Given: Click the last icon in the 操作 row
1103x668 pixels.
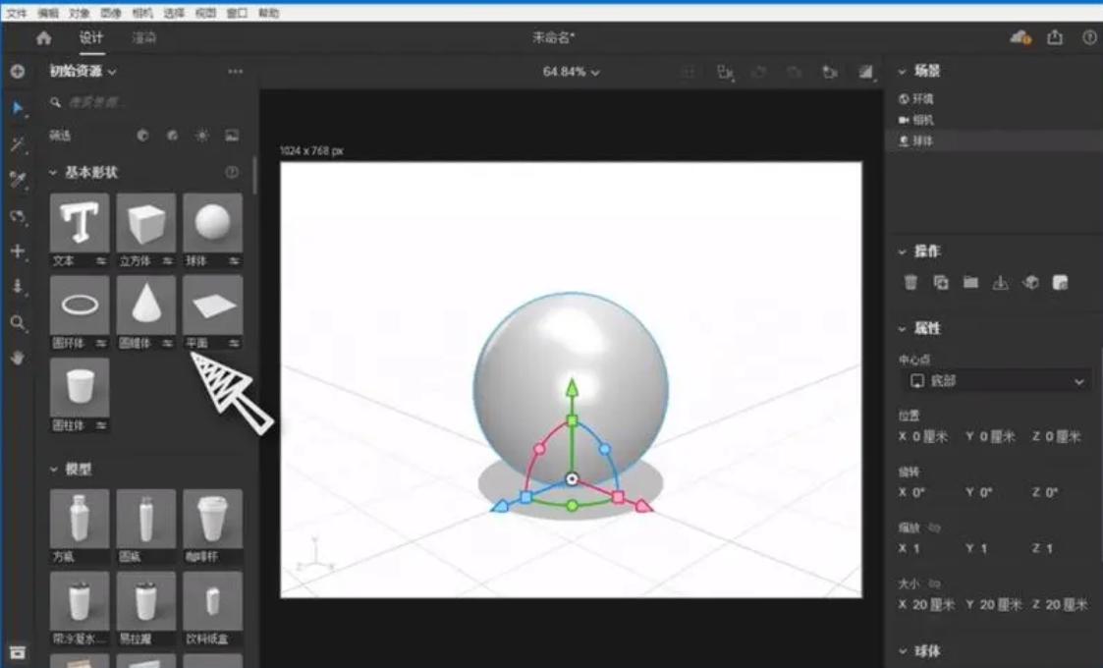Looking at the screenshot, I should (x=1060, y=282).
